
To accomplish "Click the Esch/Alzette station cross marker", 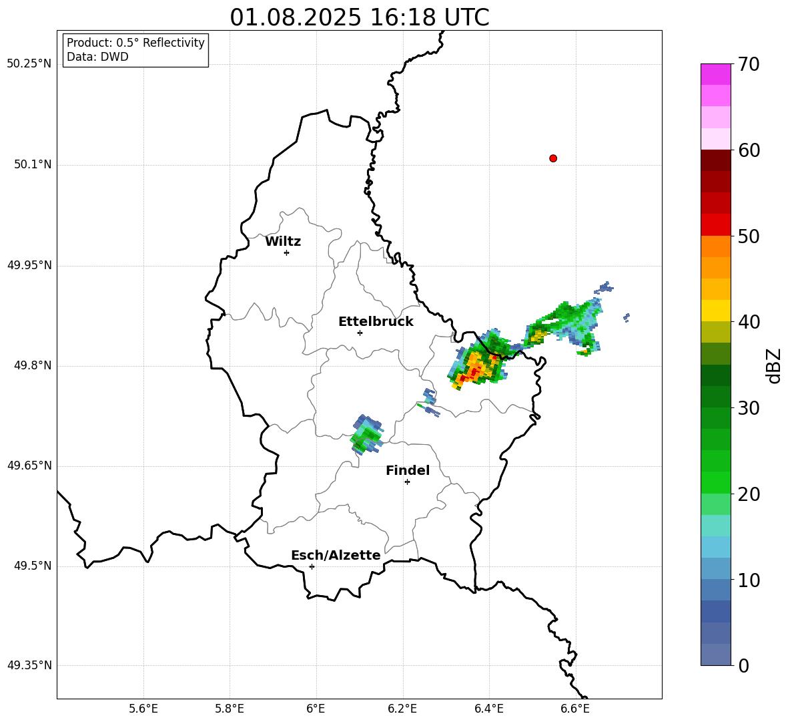I will (312, 566).
